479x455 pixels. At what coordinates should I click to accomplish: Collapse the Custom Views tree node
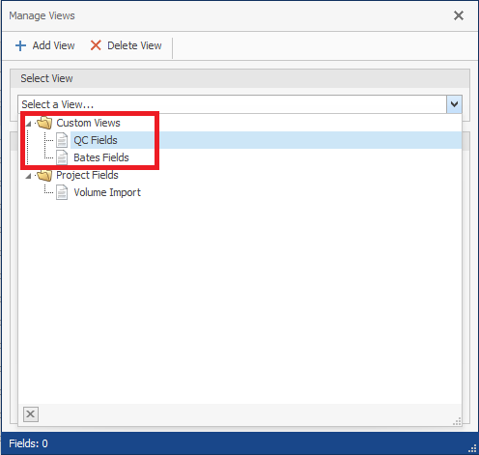[x=29, y=124]
